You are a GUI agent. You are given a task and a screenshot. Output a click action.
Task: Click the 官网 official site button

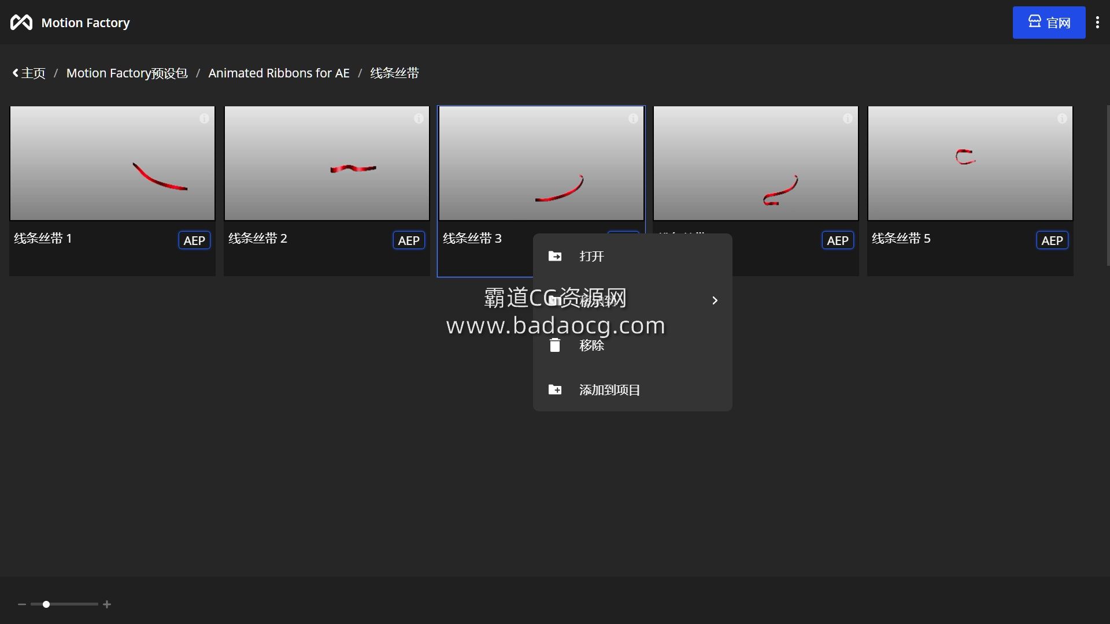click(x=1049, y=23)
